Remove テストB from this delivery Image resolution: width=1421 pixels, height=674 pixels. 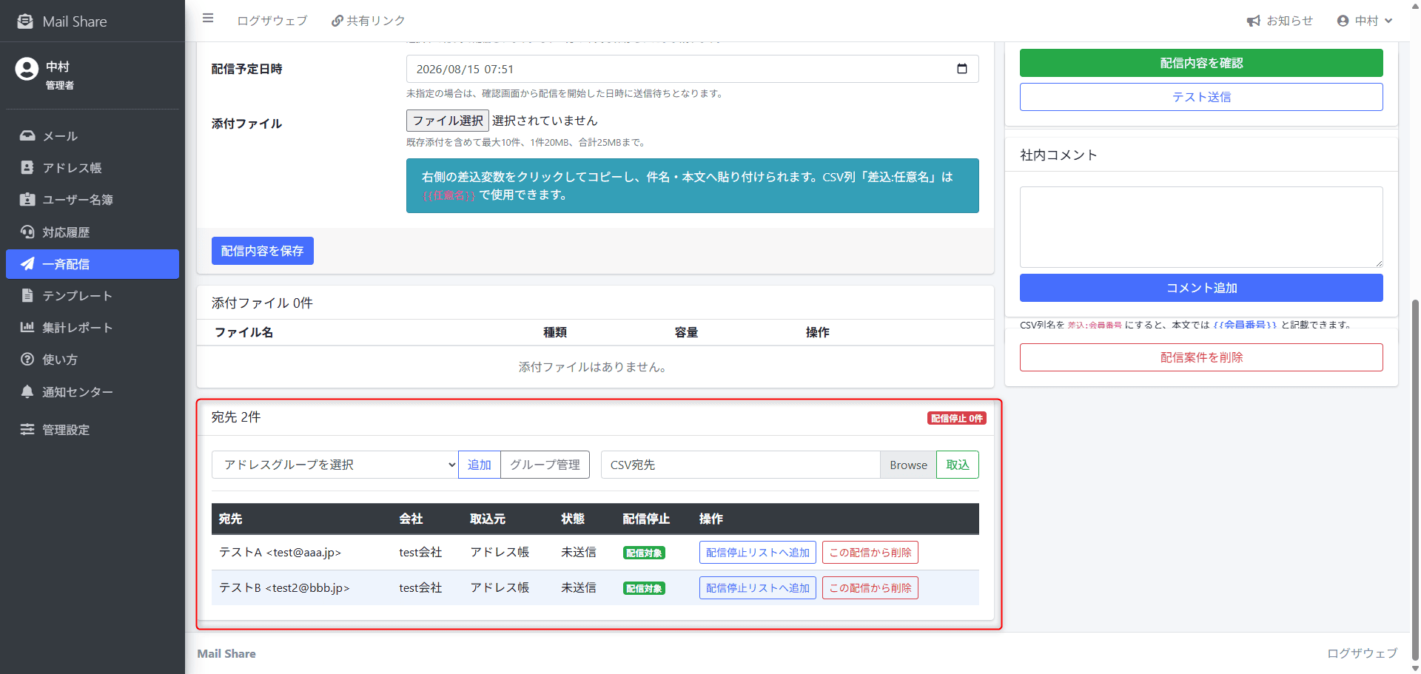click(x=870, y=588)
